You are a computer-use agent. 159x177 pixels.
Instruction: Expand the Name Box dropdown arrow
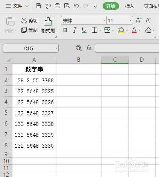(56, 48)
